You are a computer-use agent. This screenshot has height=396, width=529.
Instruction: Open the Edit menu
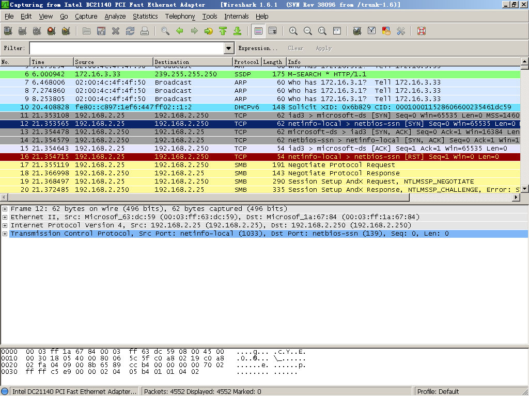[26, 16]
